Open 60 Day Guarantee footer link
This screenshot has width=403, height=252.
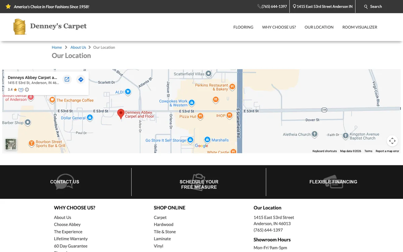click(x=71, y=246)
